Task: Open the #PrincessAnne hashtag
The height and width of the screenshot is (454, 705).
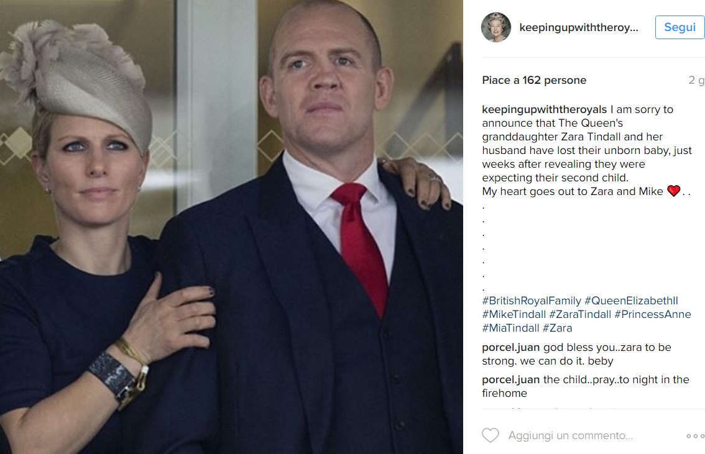Action: tap(653, 314)
